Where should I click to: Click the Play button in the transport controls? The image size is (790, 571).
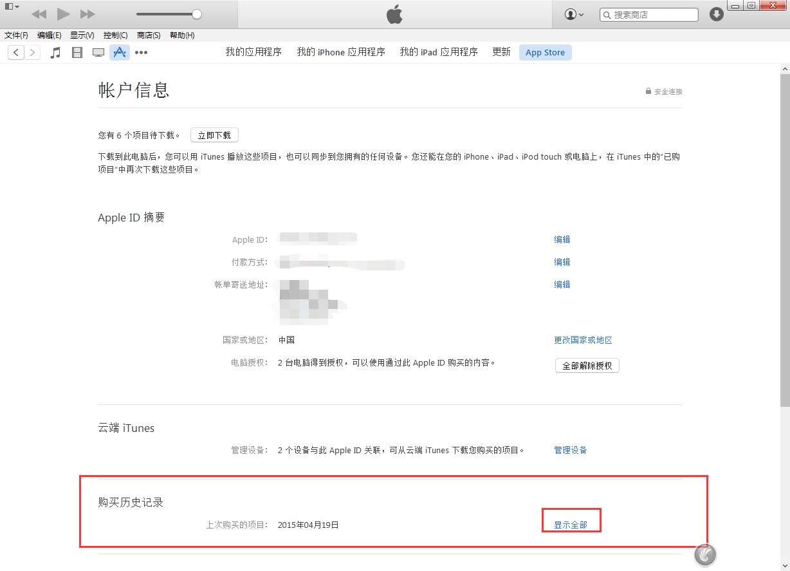coord(62,13)
